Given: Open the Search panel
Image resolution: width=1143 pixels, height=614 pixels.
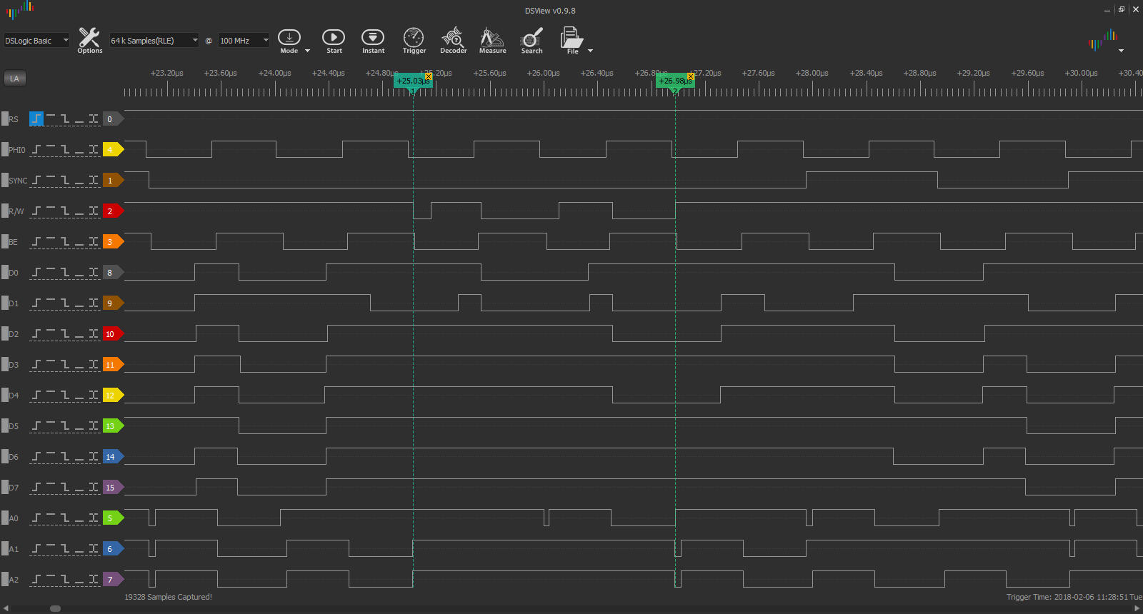Looking at the screenshot, I should tap(531, 39).
